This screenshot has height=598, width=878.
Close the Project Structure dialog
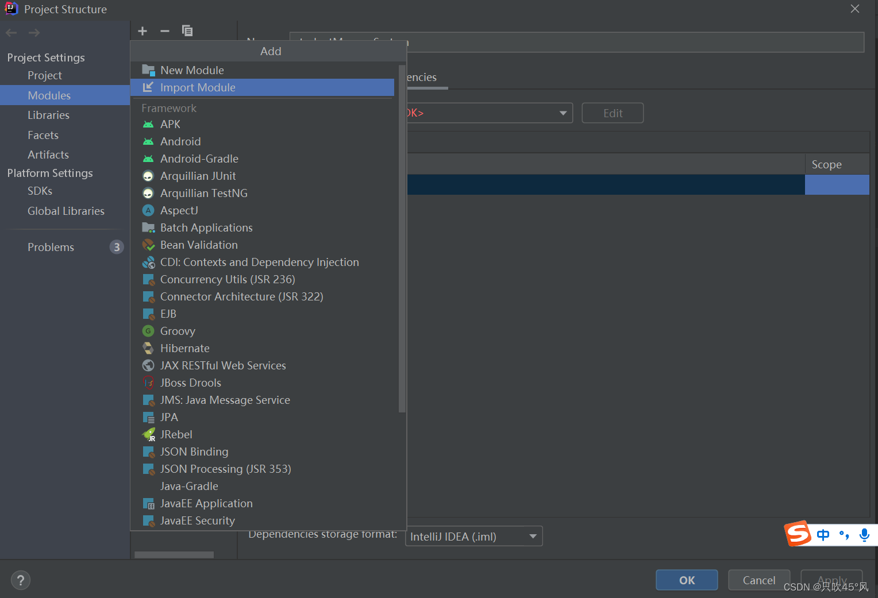point(855,9)
